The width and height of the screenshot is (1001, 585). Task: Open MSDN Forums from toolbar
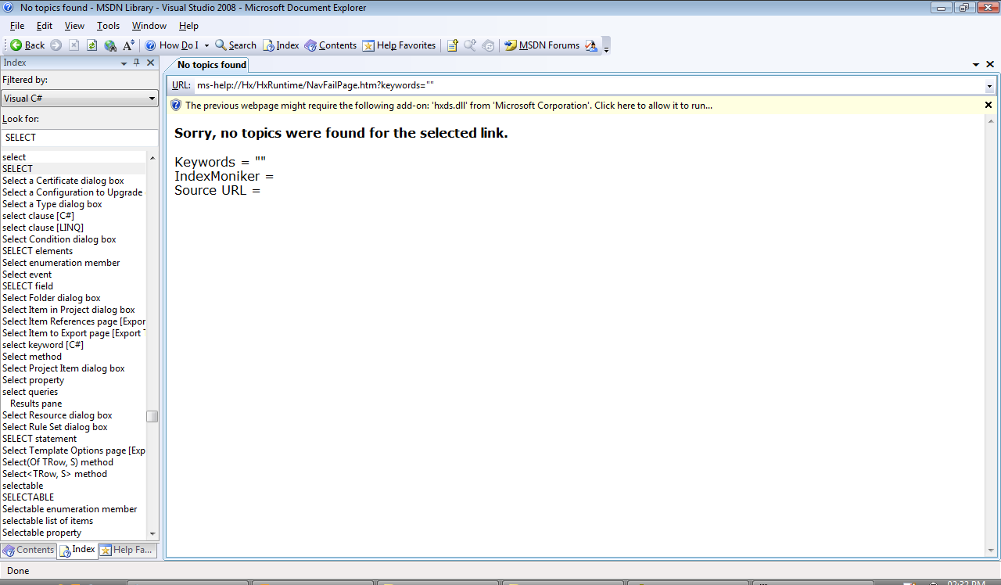tap(541, 45)
